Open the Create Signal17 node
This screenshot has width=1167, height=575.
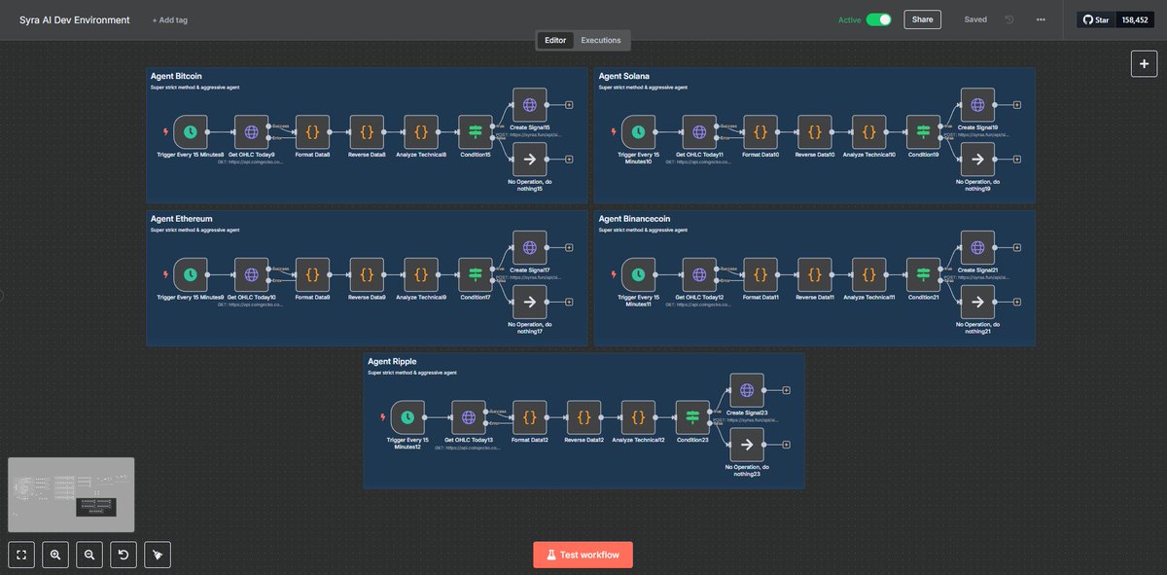click(529, 247)
